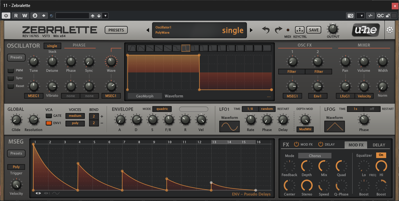Toggle the VCA ENV1 switch

coord(48,123)
